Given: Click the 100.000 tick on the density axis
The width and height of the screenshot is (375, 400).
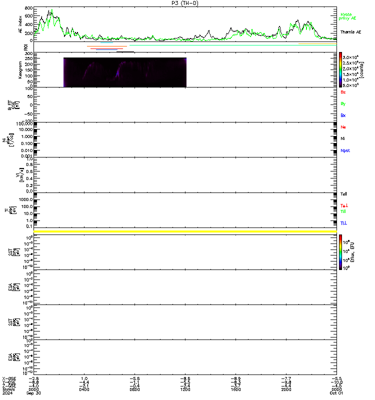Looking at the screenshot, I should [x=24, y=123].
